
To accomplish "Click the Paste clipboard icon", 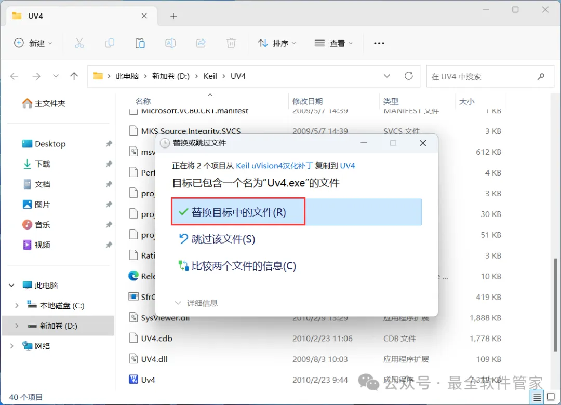I will click(140, 43).
